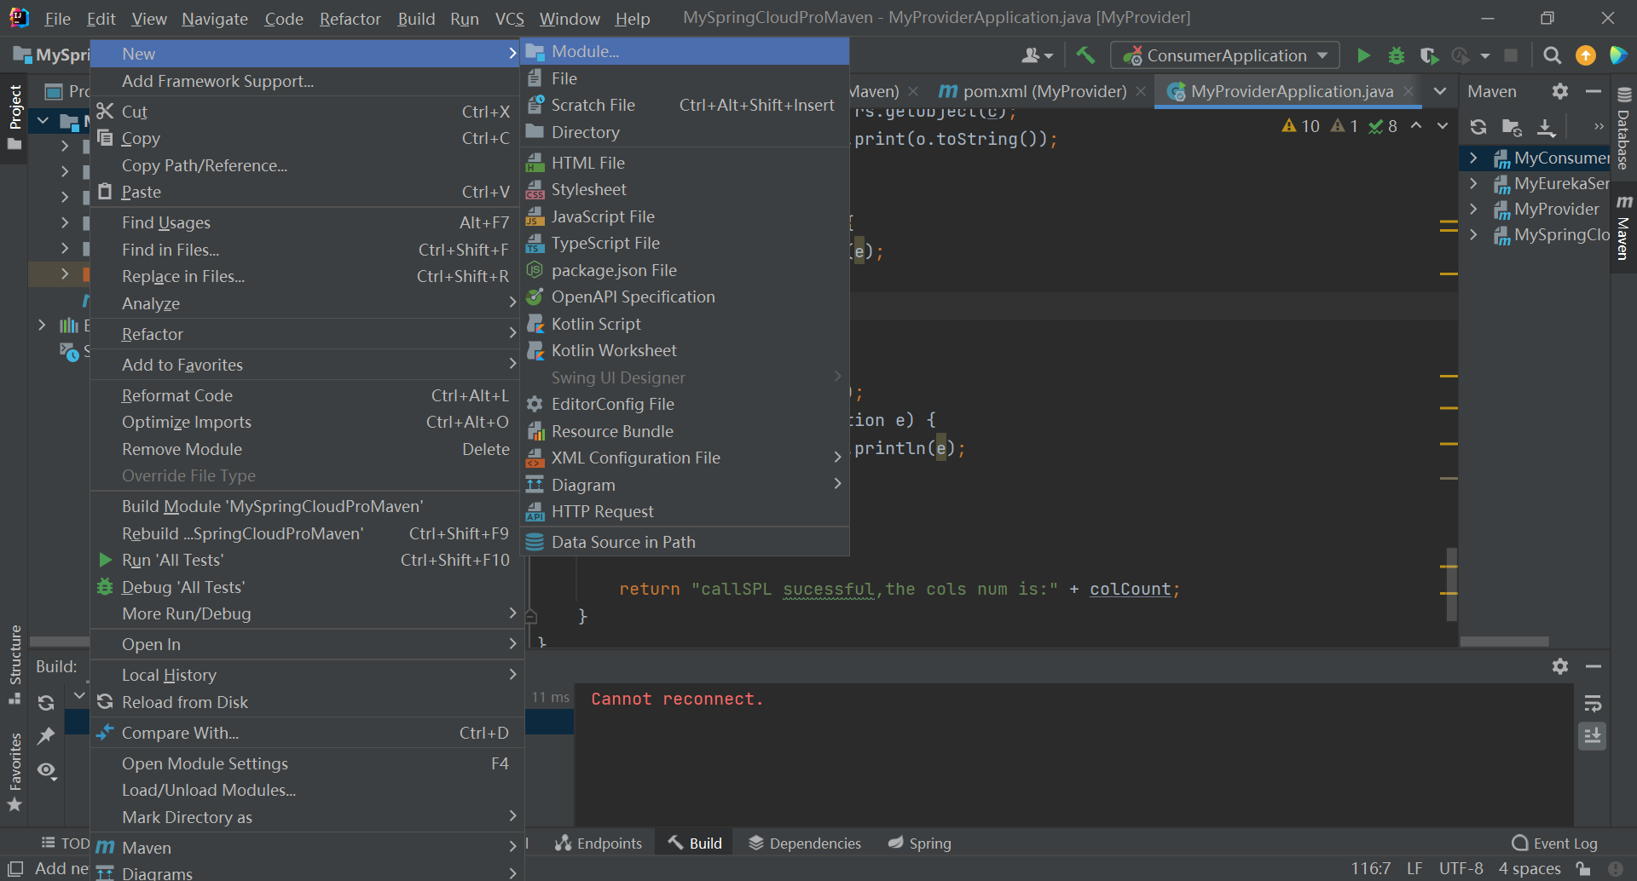
Task: Click the Build project hammer icon
Action: pyautogui.click(x=1085, y=55)
